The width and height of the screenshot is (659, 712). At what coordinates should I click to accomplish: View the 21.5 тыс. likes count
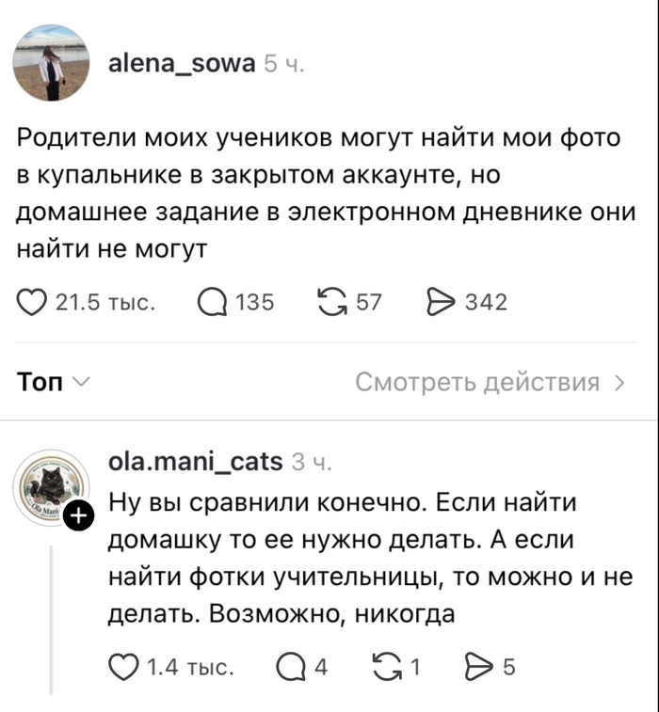tap(105, 303)
